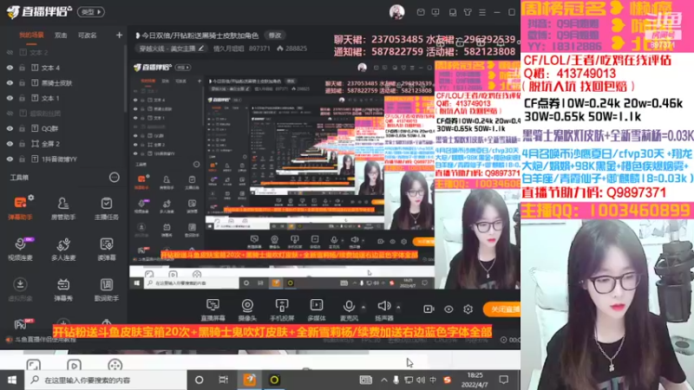Hide the 1抖音微博YY layer

10,159
